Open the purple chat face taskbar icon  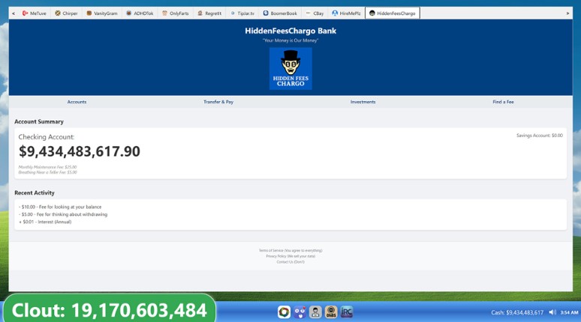(x=300, y=312)
